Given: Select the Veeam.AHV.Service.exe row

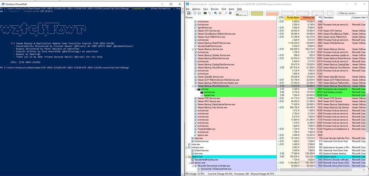Looking at the screenshot, I should tap(275, 31).
